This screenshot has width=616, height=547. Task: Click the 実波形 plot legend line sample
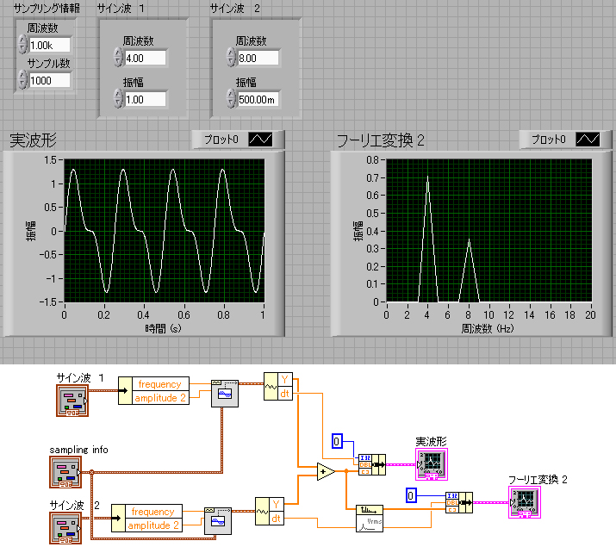[260, 140]
